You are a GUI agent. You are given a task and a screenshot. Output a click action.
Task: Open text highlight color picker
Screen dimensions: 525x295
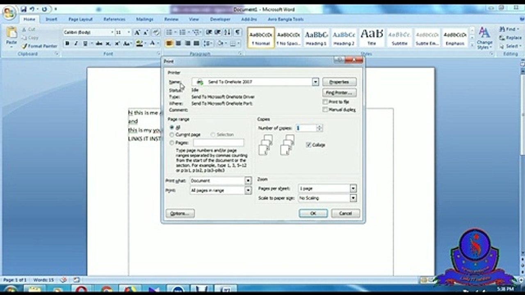(146, 43)
